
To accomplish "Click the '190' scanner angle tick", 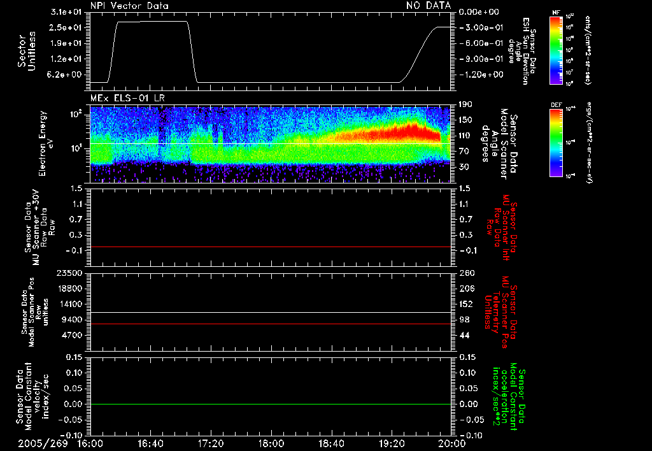I will tap(465, 104).
